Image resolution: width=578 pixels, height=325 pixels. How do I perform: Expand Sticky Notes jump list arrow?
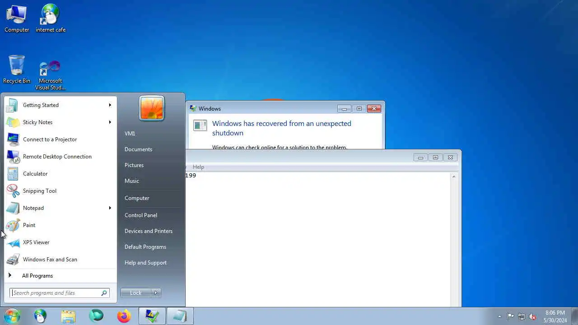(x=110, y=122)
